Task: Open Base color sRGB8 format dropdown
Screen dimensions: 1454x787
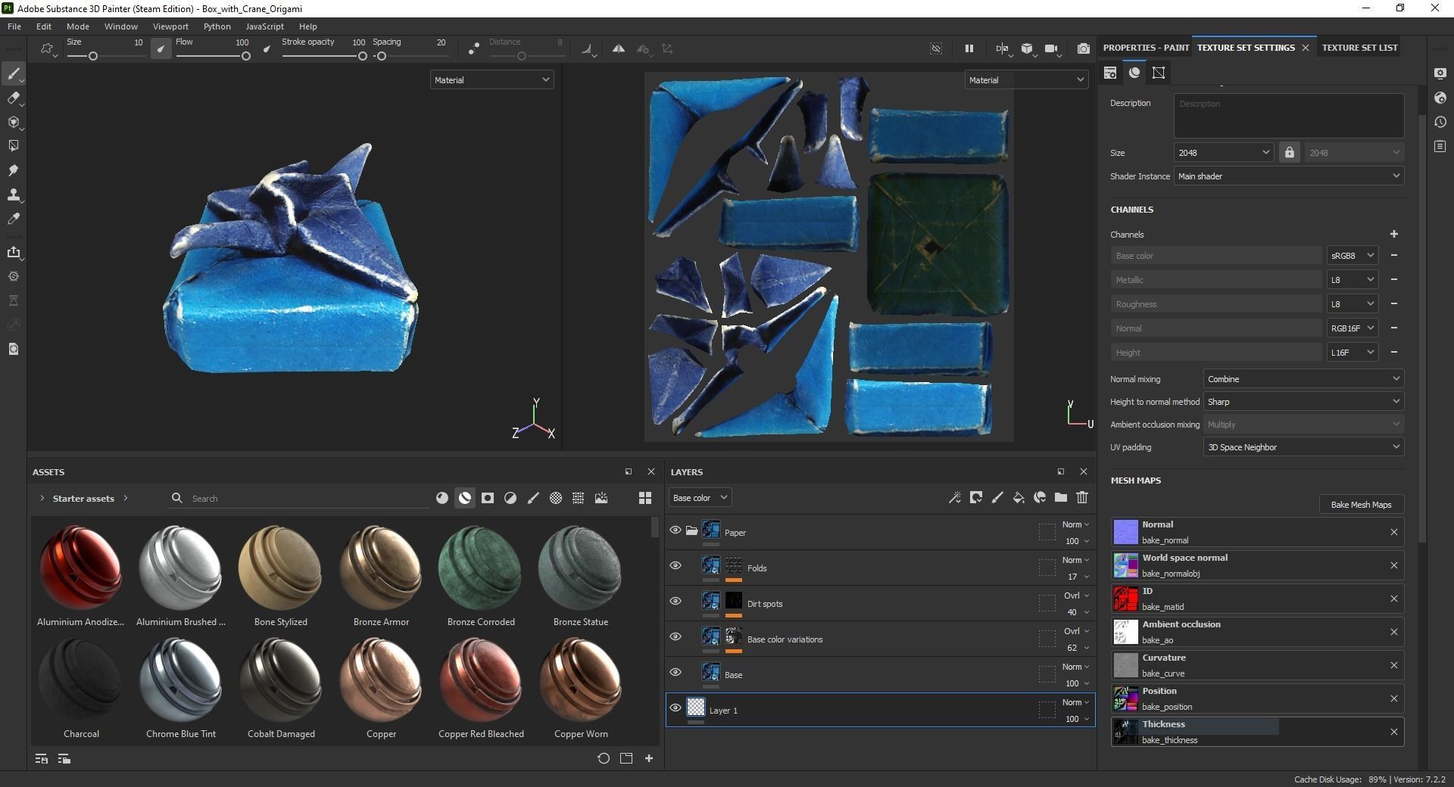Action: 1352,256
